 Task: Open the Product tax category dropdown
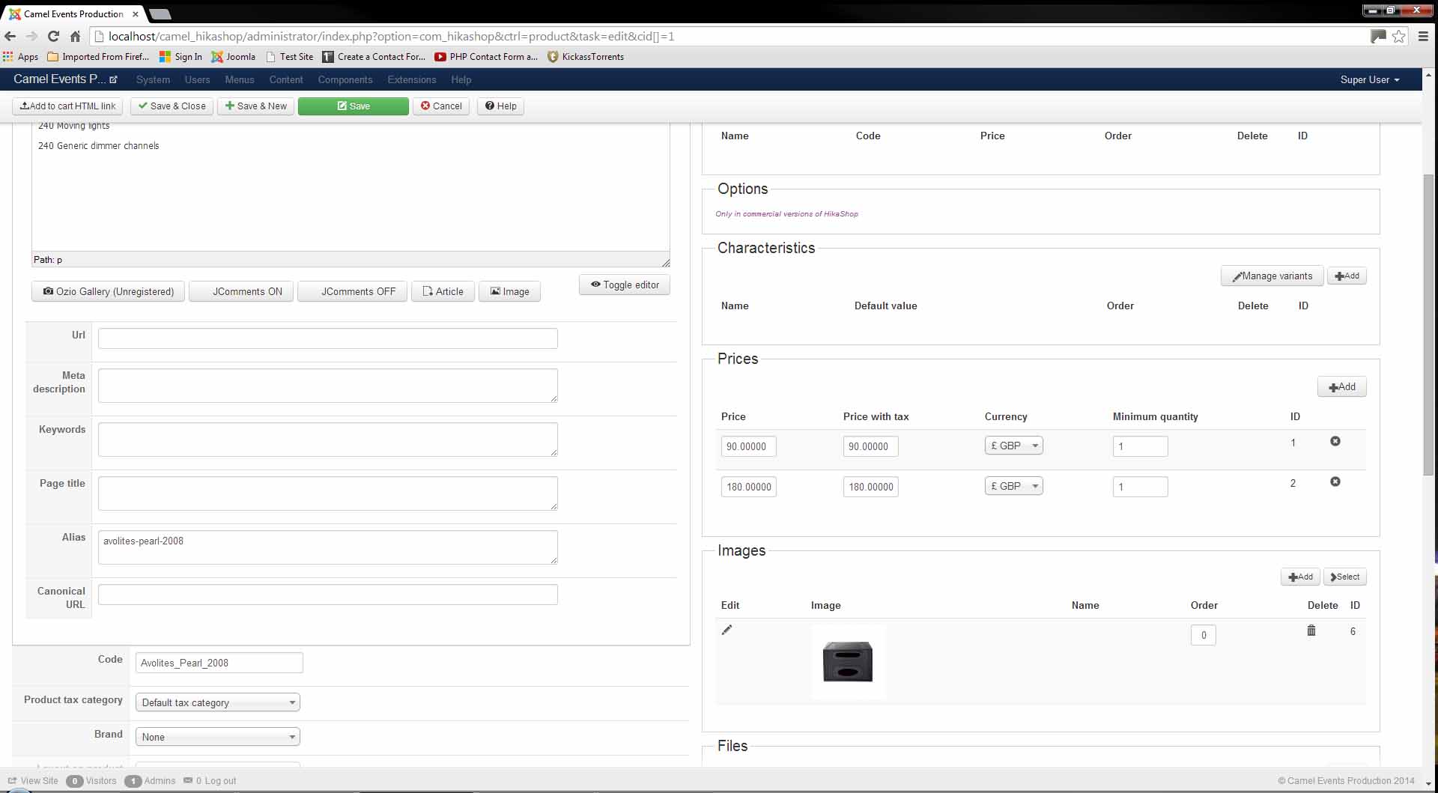[x=217, y=702]
